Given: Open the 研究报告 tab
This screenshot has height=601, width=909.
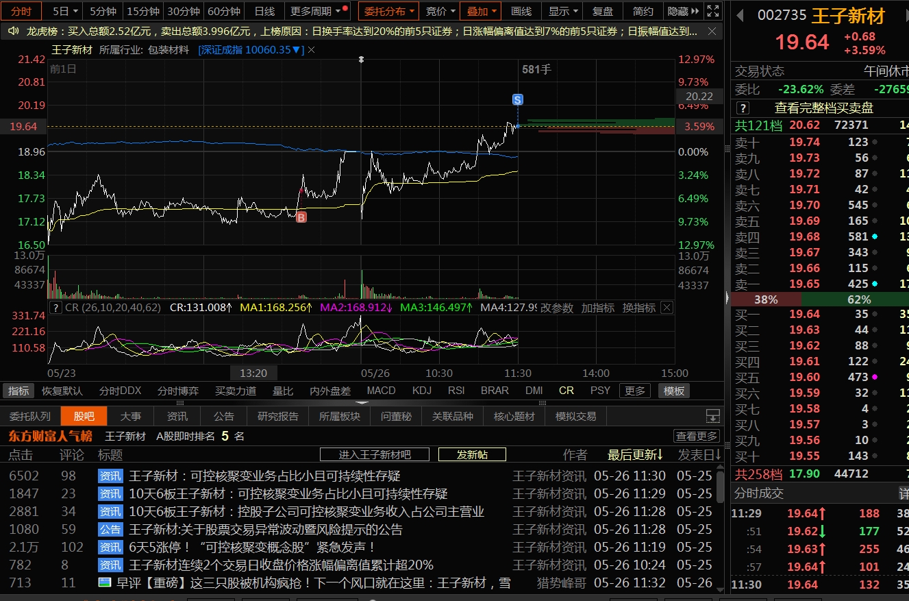Looking at the screenshot, I should click(x=277, y=416).
